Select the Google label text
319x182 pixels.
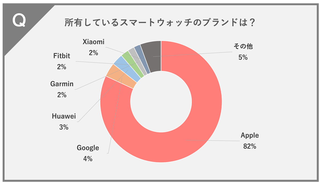click(x=88, y=148)
